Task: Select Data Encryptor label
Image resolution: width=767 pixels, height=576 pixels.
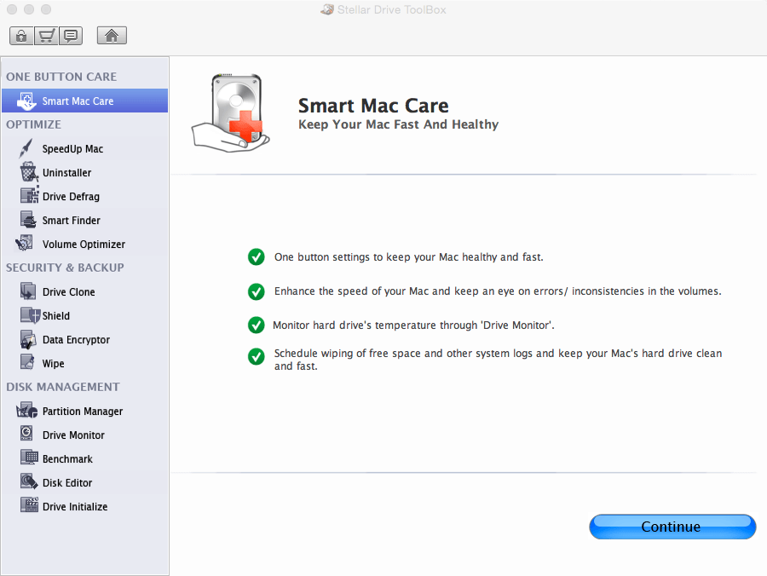Action: click(x=76, y=340)
